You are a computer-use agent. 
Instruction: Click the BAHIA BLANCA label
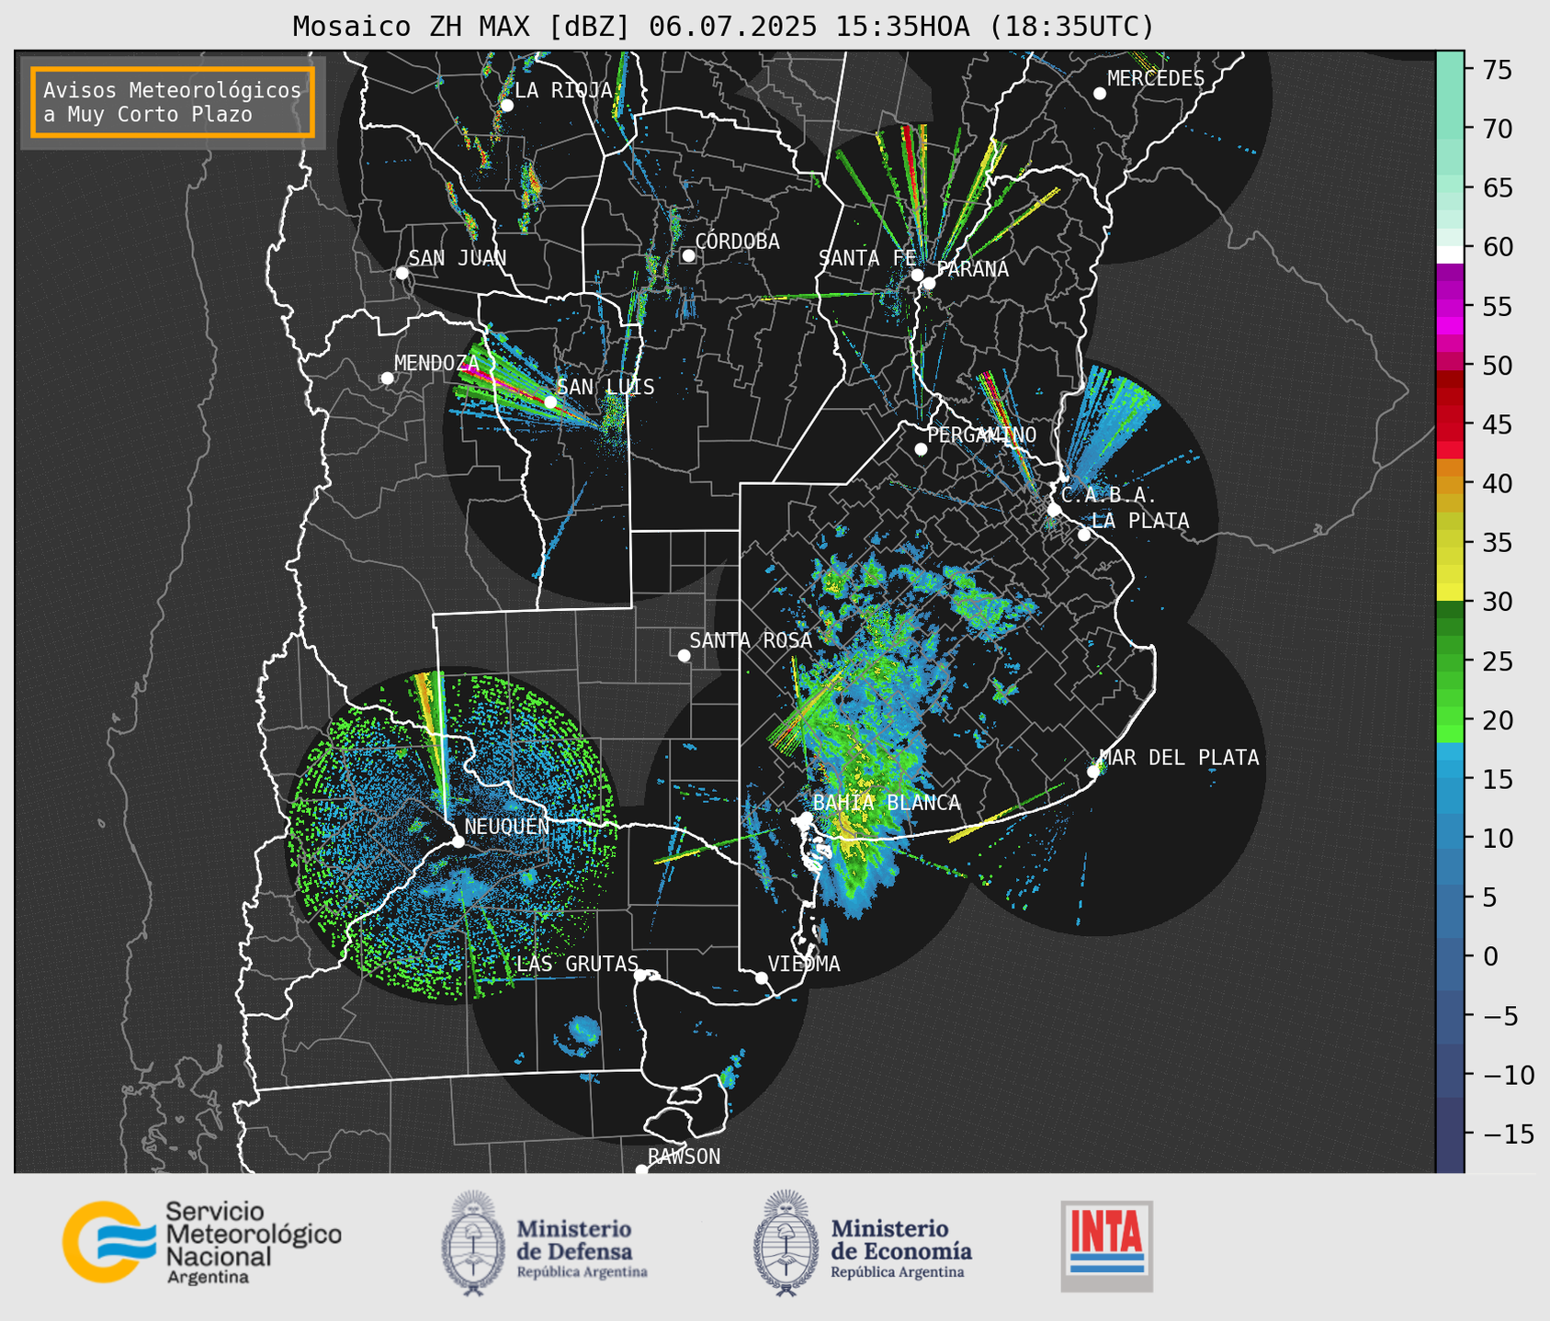click(x=887, y=803)
